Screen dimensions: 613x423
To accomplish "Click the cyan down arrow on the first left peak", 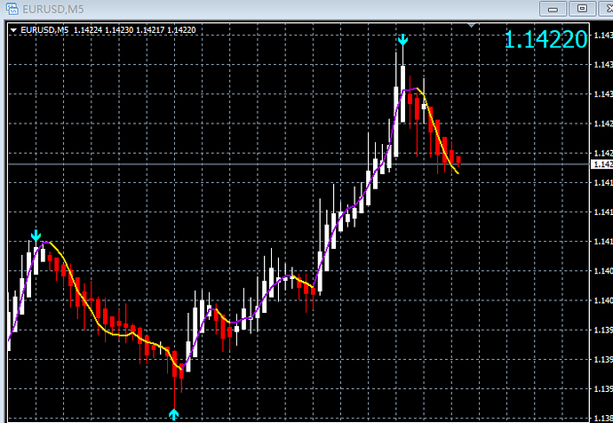I will (x=36, y=235).
